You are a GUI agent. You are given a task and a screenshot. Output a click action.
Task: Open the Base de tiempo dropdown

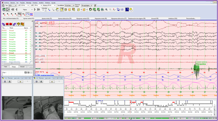87,5
